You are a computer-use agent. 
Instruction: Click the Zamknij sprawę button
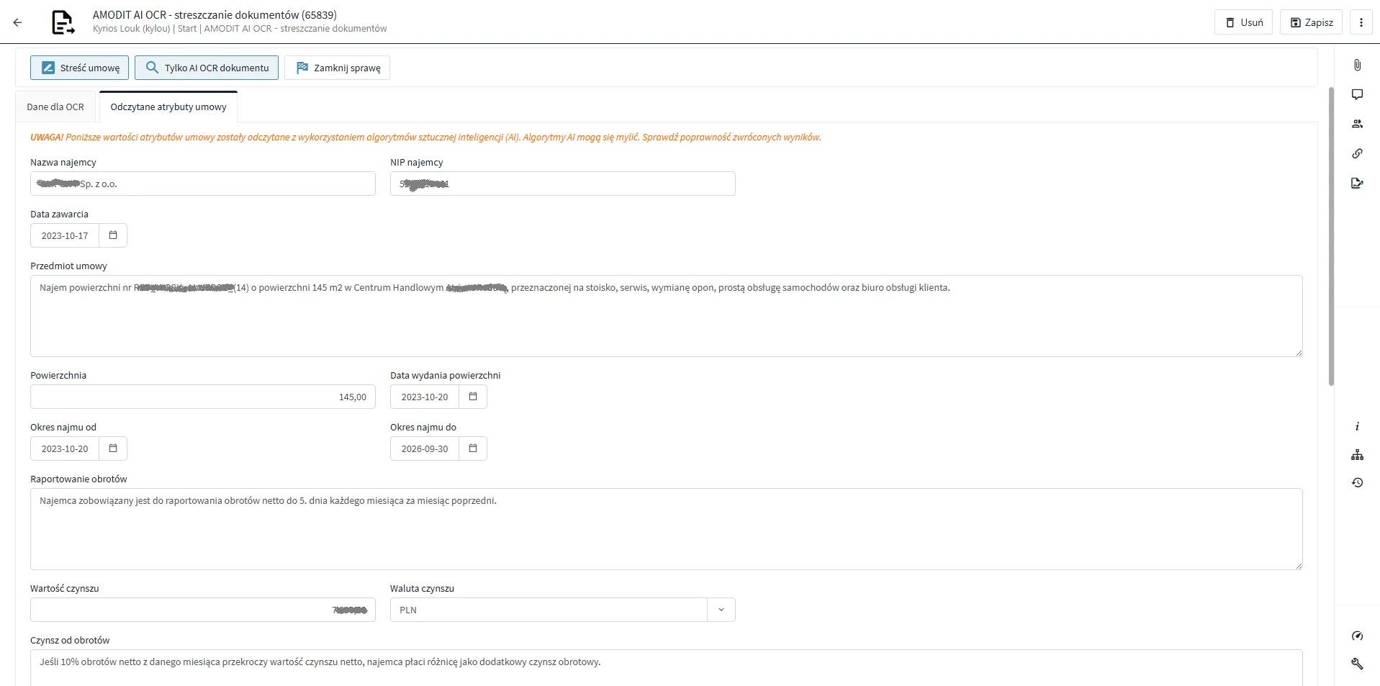(x=337, y=68)
